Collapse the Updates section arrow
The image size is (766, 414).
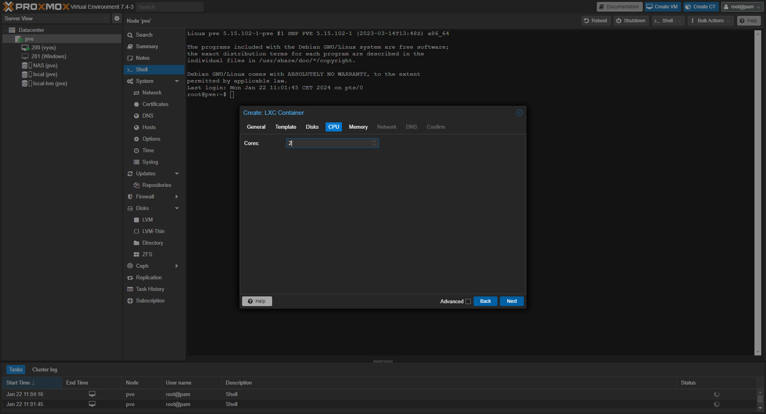tap(177, 173)
